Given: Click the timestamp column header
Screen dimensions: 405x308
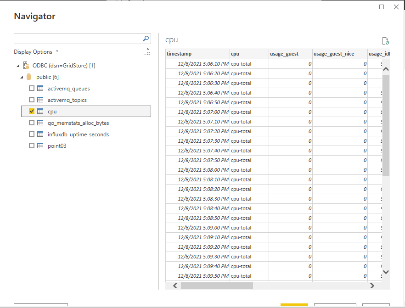Looking at the screenshot, I should tap(197, 54).
